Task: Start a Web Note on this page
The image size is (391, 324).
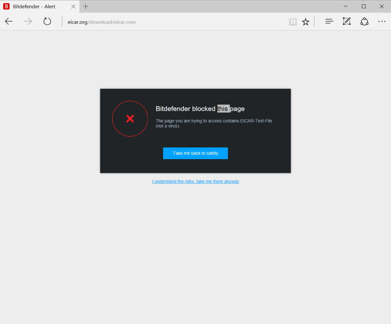Action: pos(346,21)
